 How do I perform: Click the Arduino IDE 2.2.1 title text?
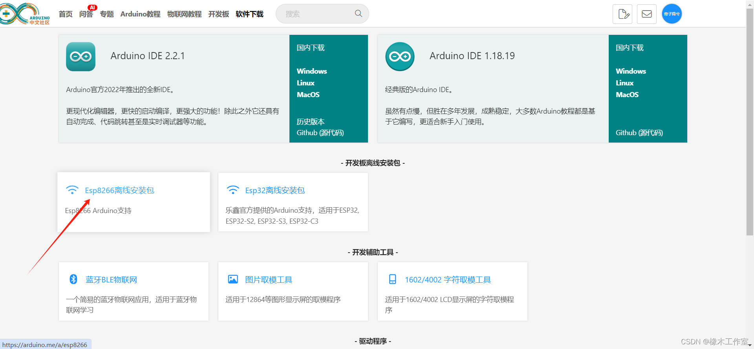[x=148, y=56]
